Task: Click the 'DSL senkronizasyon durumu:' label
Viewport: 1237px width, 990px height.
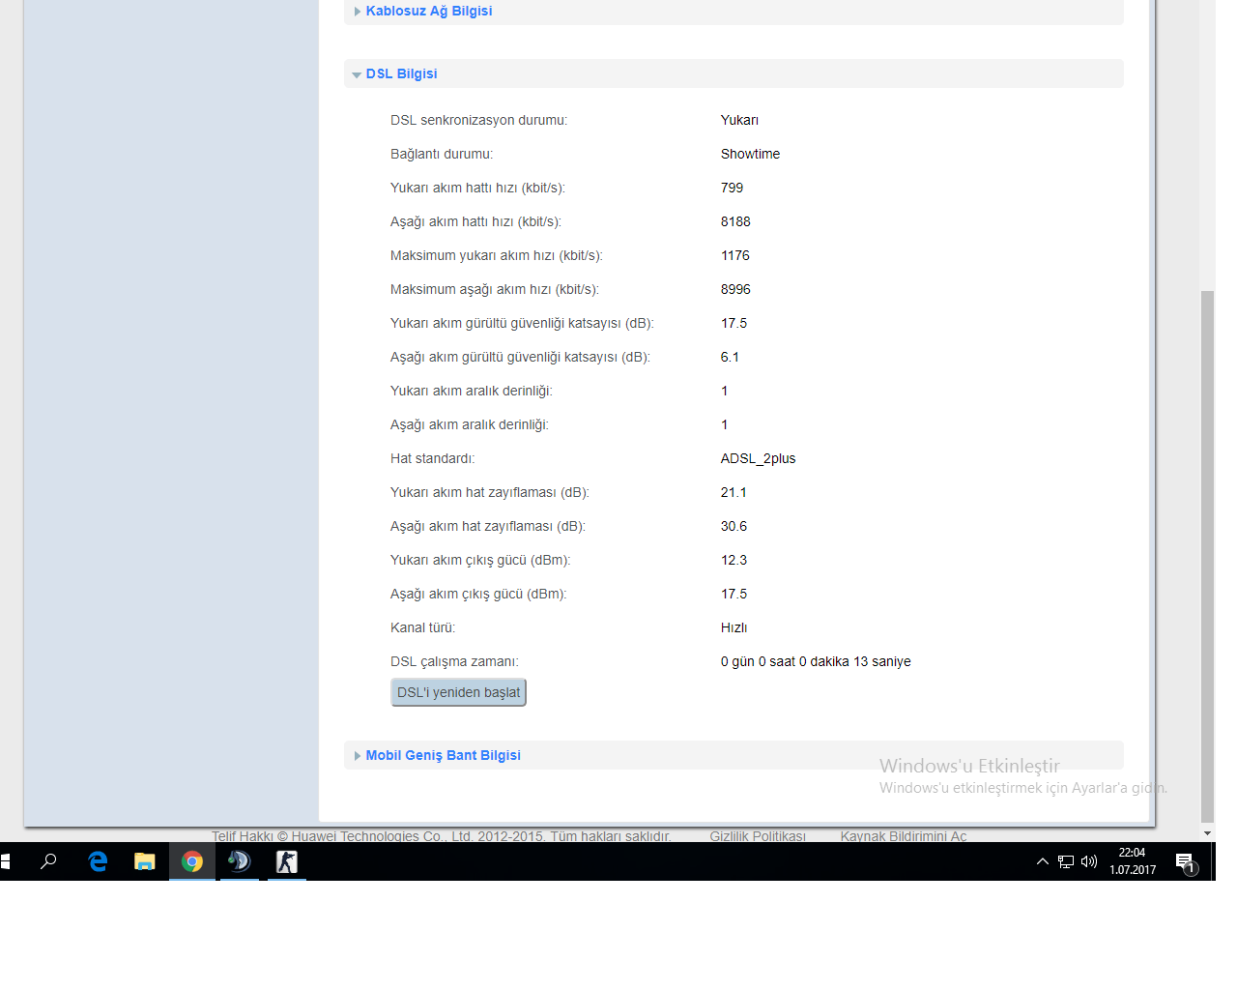Action: coord(478,120)
